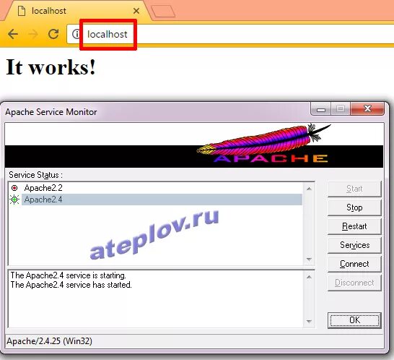Close the localhost tab
The height and width of the screenshot is (360, 394).
click(x=136, y=11)
